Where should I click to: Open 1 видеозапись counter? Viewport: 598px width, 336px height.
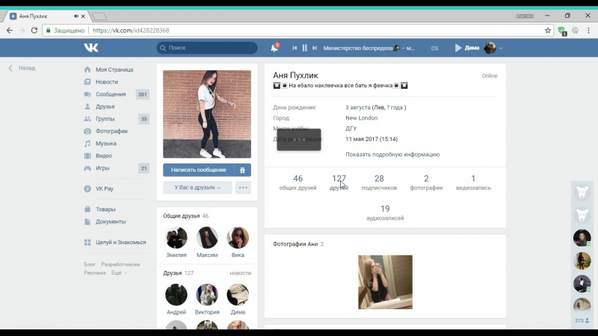[x=473, y=182]
